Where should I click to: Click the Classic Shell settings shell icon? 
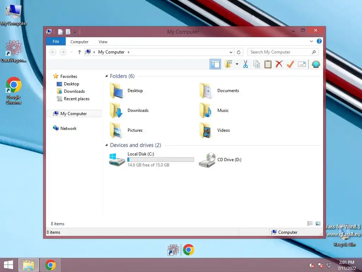click(316, 64)
